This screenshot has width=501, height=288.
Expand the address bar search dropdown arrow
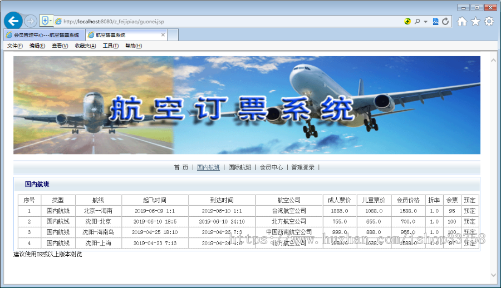[426, 22]
